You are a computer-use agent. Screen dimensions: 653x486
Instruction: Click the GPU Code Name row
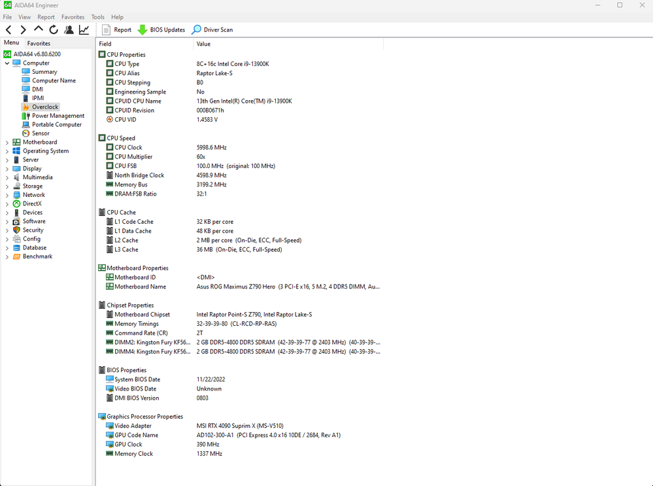point(240,435)
